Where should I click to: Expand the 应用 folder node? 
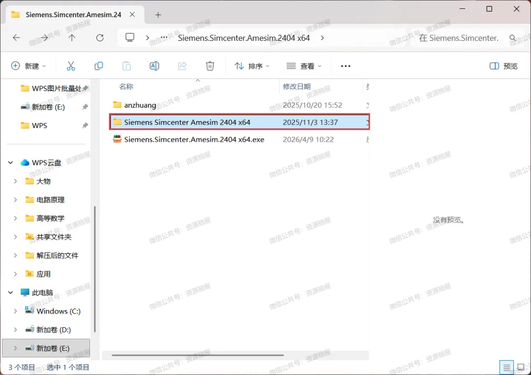15,274
